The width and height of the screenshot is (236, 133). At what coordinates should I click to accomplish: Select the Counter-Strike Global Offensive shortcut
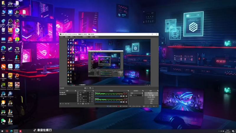[x=10, y=86]
